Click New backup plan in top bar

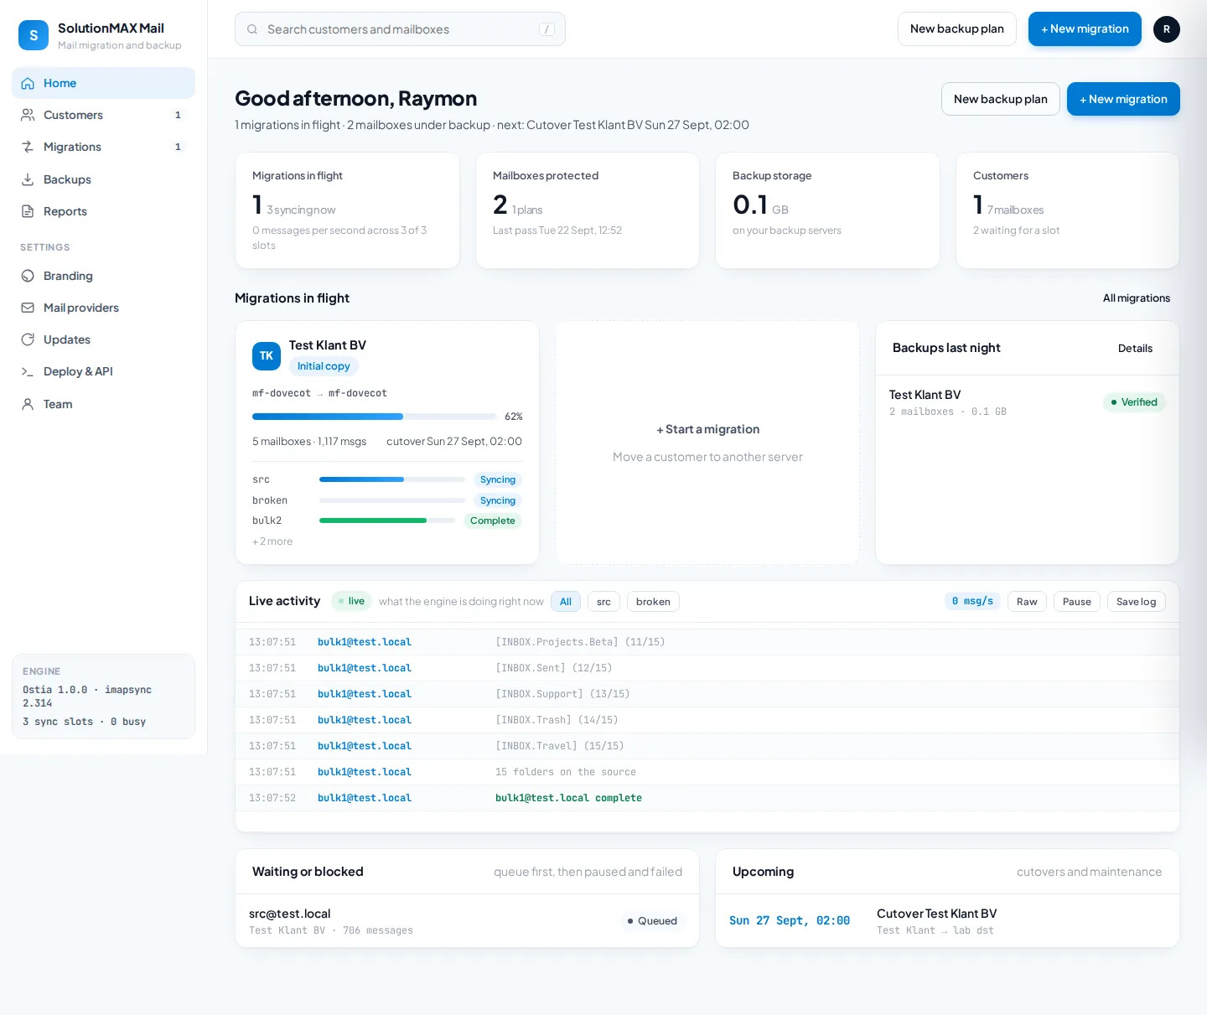[x=957, y=29]
